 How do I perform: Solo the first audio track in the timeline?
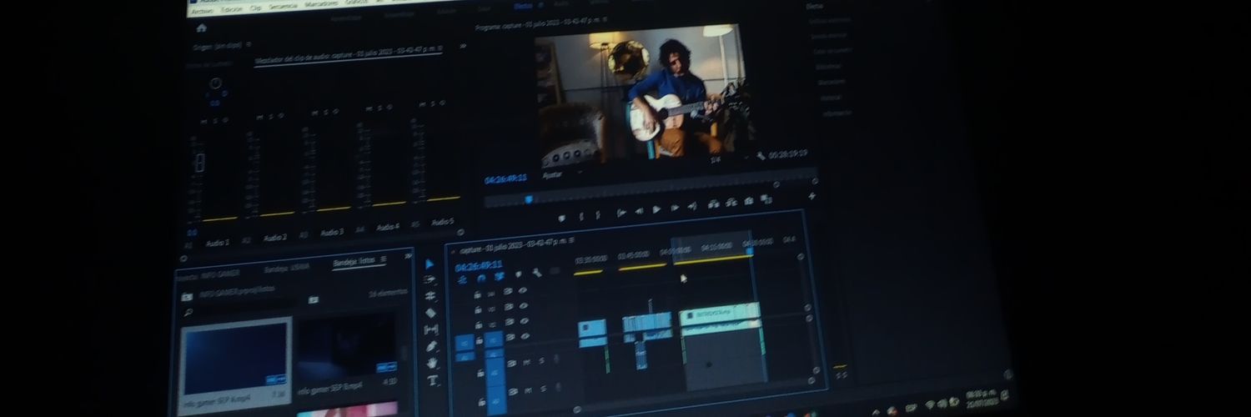point(540,361)
